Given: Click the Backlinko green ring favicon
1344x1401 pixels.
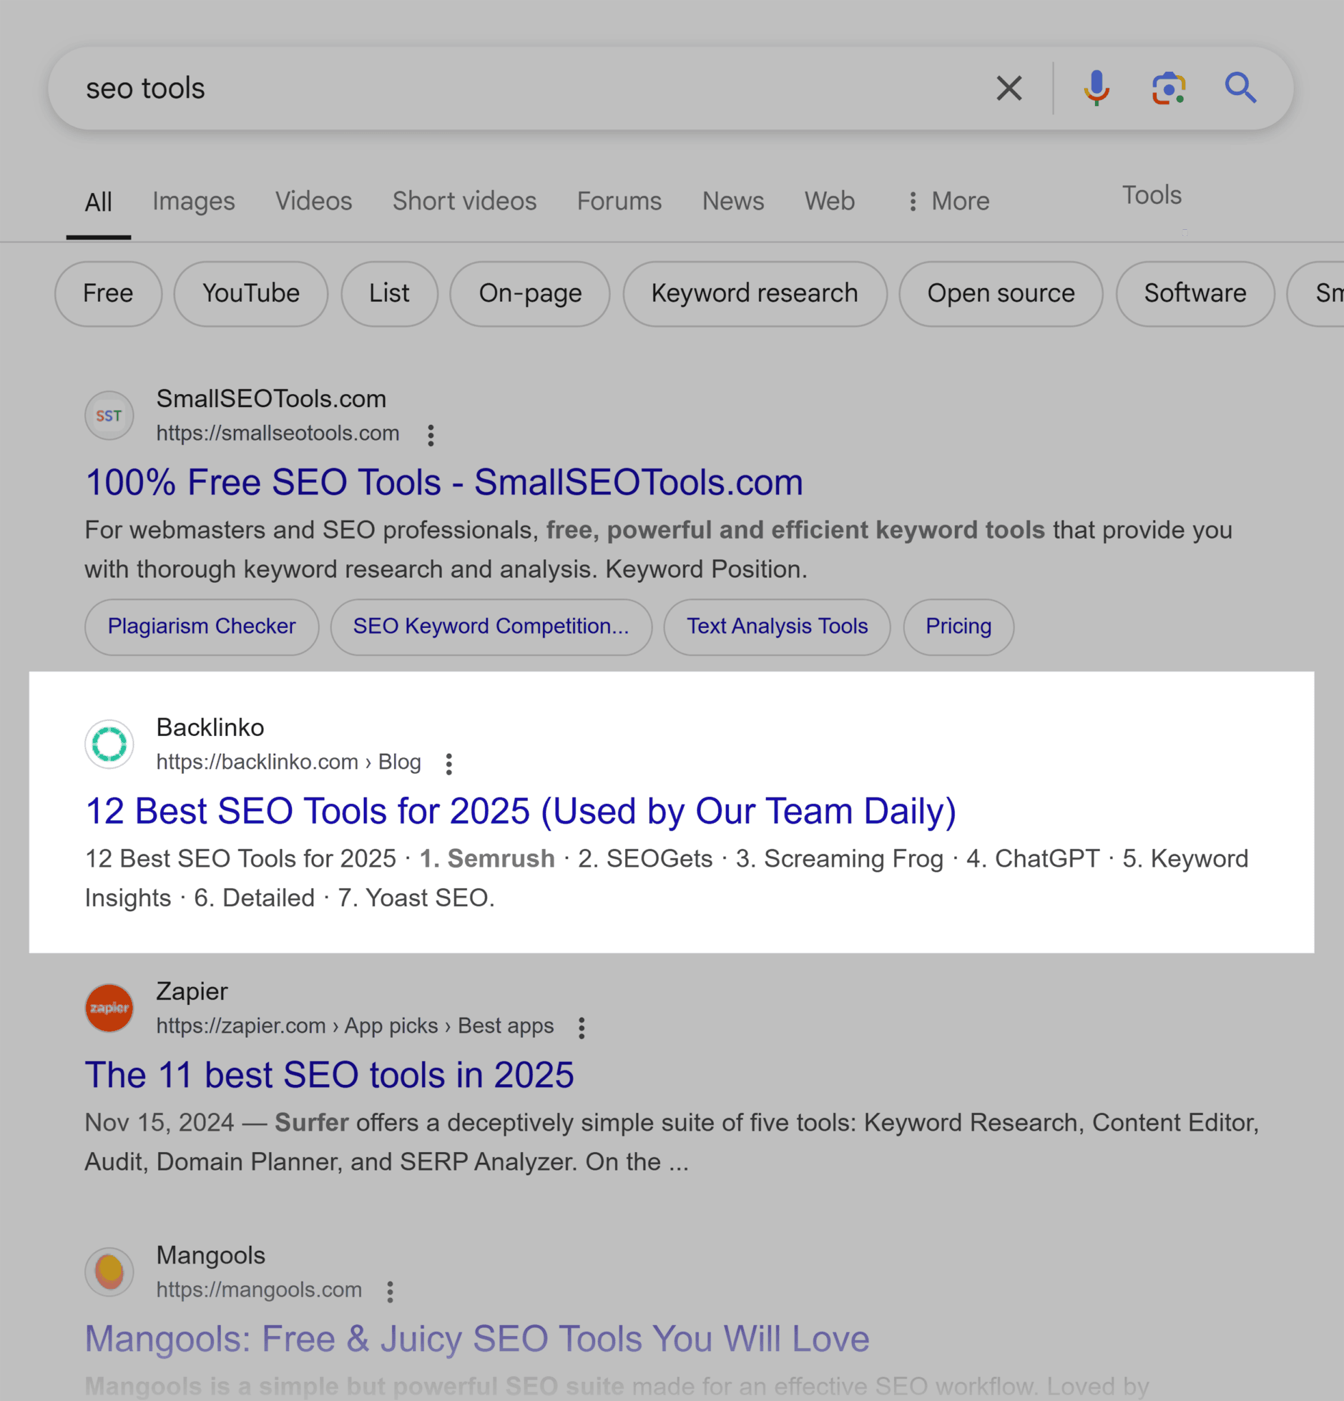Looking at the screenshot, I should point(109,744).
